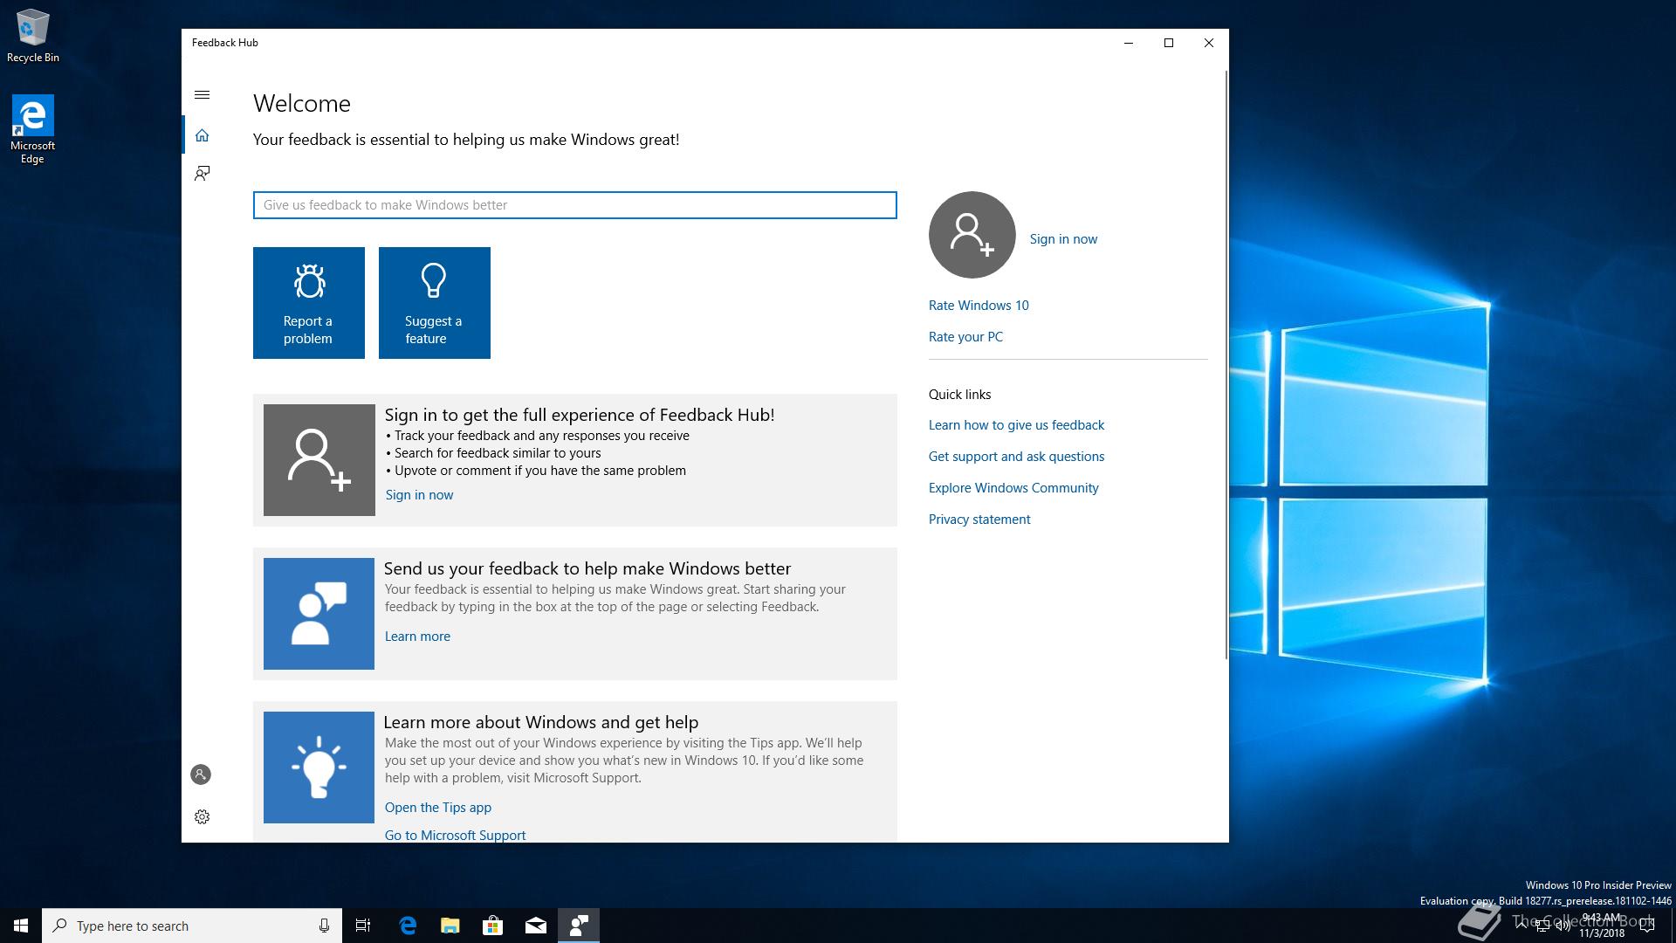Click Sign in now in sign-in card

pos(419,495)
